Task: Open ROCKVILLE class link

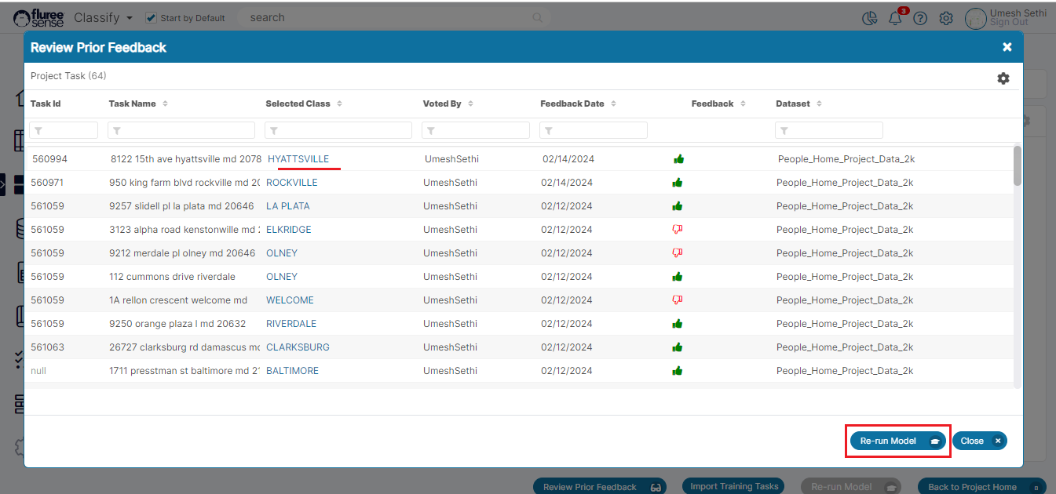Action: point(291,183)
